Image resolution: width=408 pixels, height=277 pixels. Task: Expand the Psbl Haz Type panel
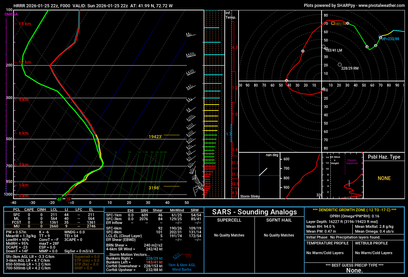tap(385, 157)
